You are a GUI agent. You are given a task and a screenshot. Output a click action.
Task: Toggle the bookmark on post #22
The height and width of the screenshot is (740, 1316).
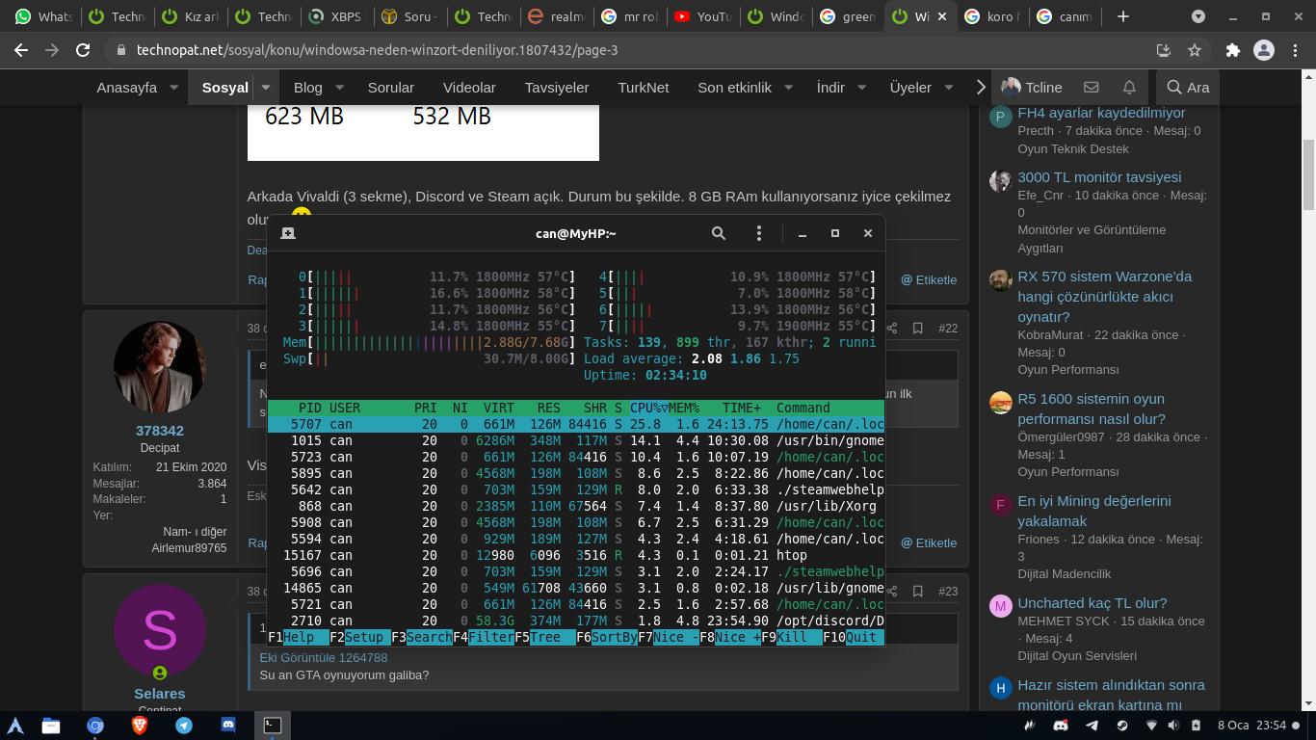[918, 329]
